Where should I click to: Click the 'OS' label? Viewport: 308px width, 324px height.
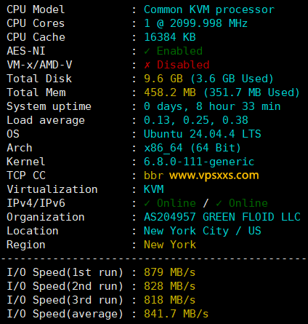pos(13,134)
